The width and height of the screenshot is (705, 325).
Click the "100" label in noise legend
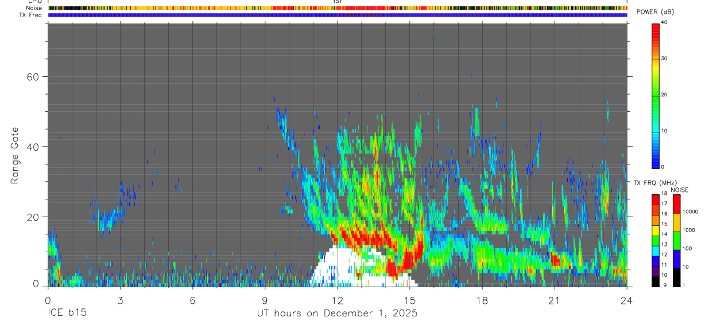688,248
